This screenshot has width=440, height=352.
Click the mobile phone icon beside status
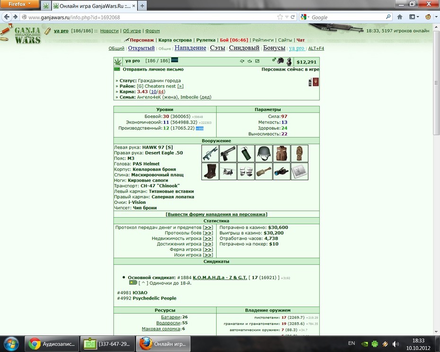click(310, 82)
